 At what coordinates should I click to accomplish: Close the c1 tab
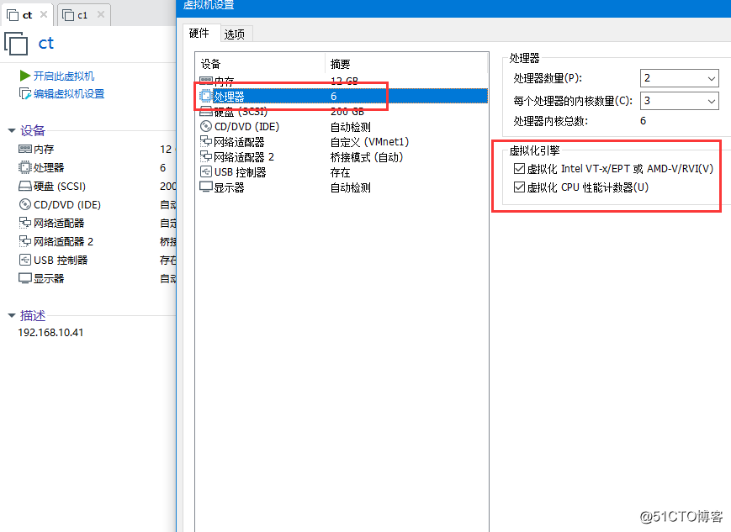[x=101, y=14]
